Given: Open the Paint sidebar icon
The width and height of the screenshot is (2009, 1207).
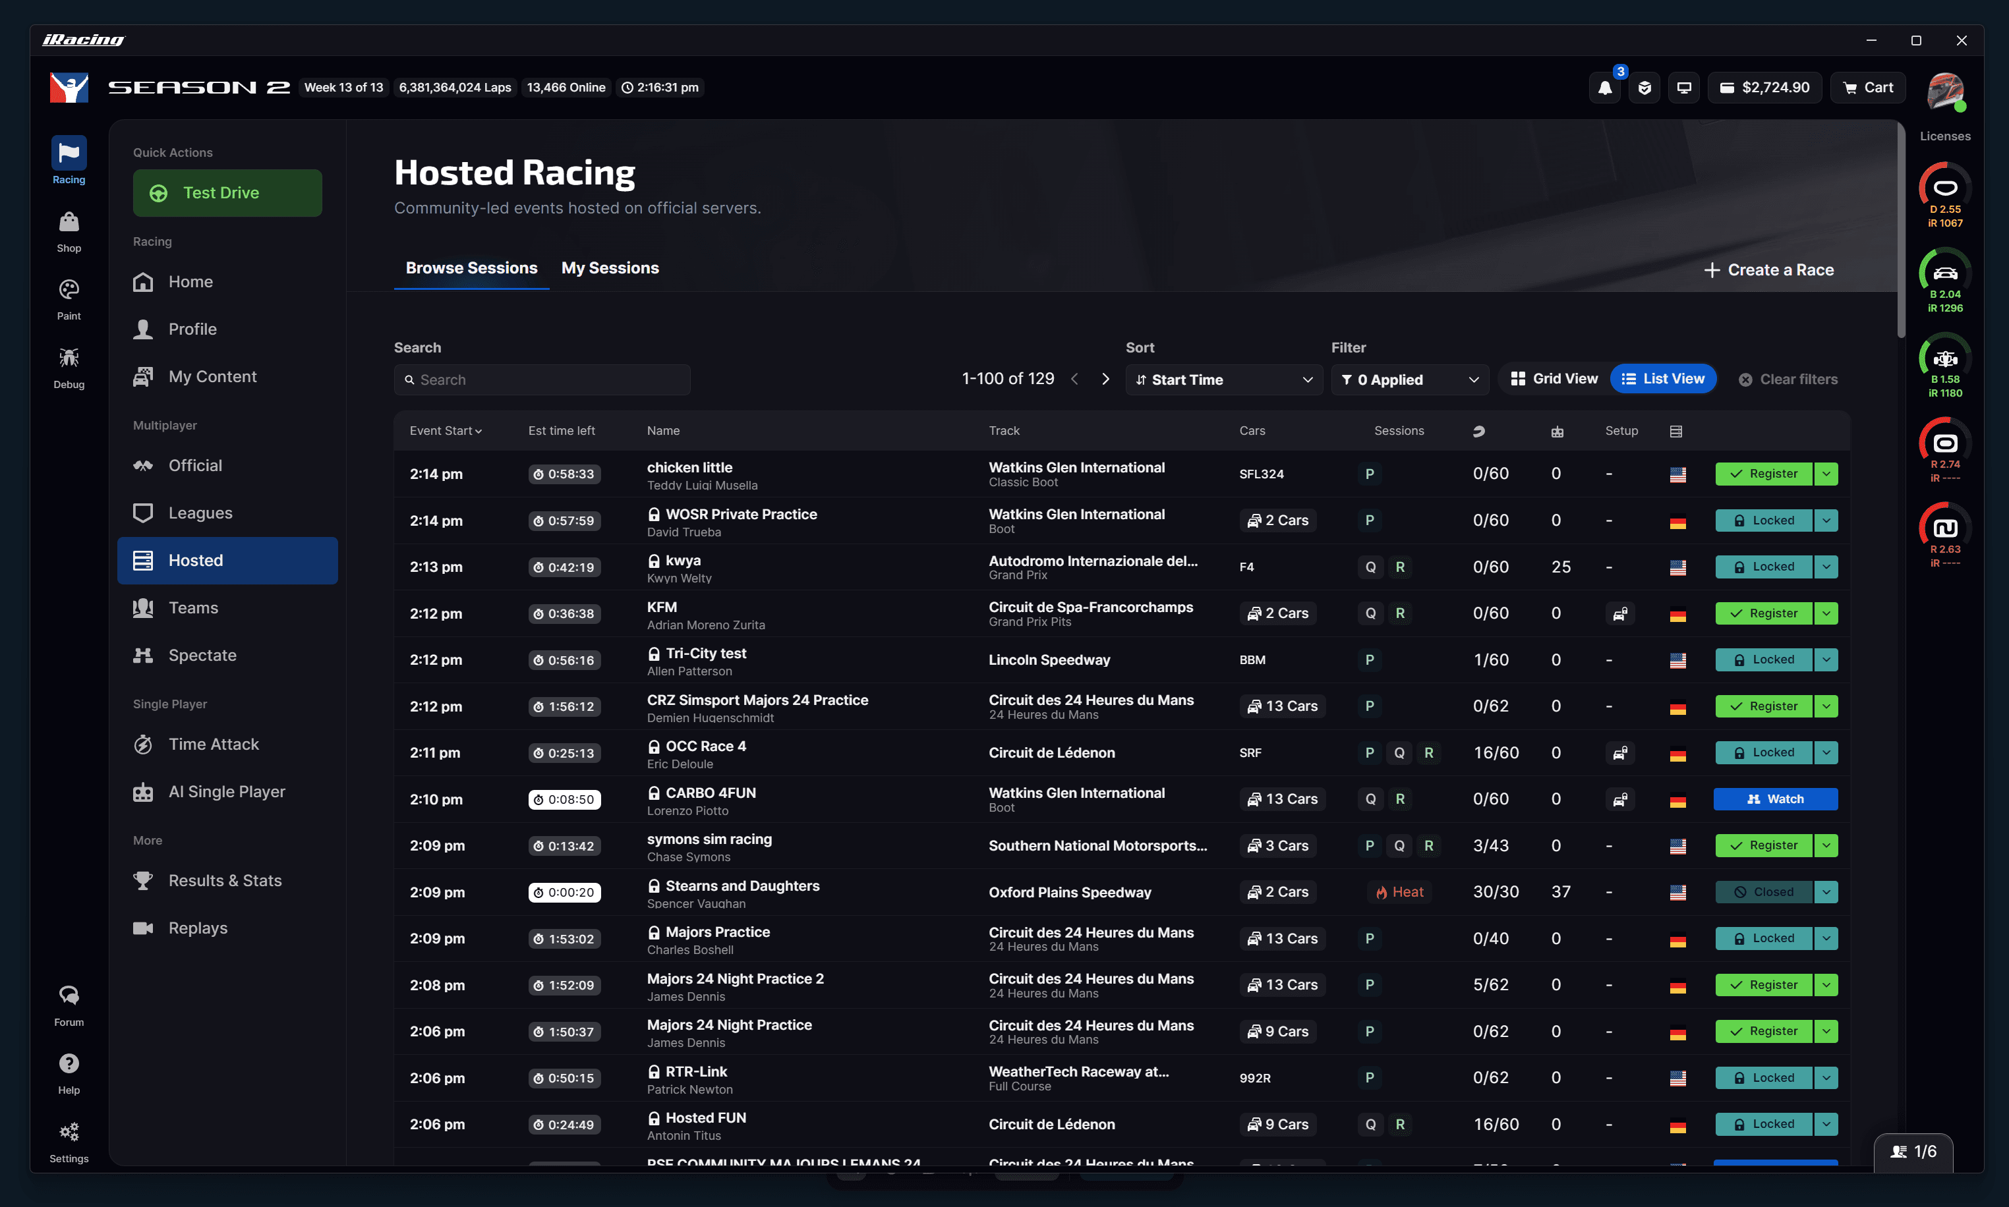Looking at the screenshot, I should coord(69,300).
